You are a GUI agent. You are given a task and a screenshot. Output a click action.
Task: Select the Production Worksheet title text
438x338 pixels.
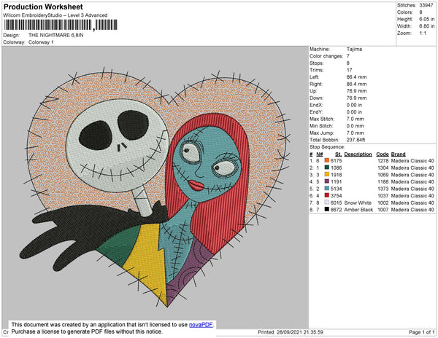point(43,7)
